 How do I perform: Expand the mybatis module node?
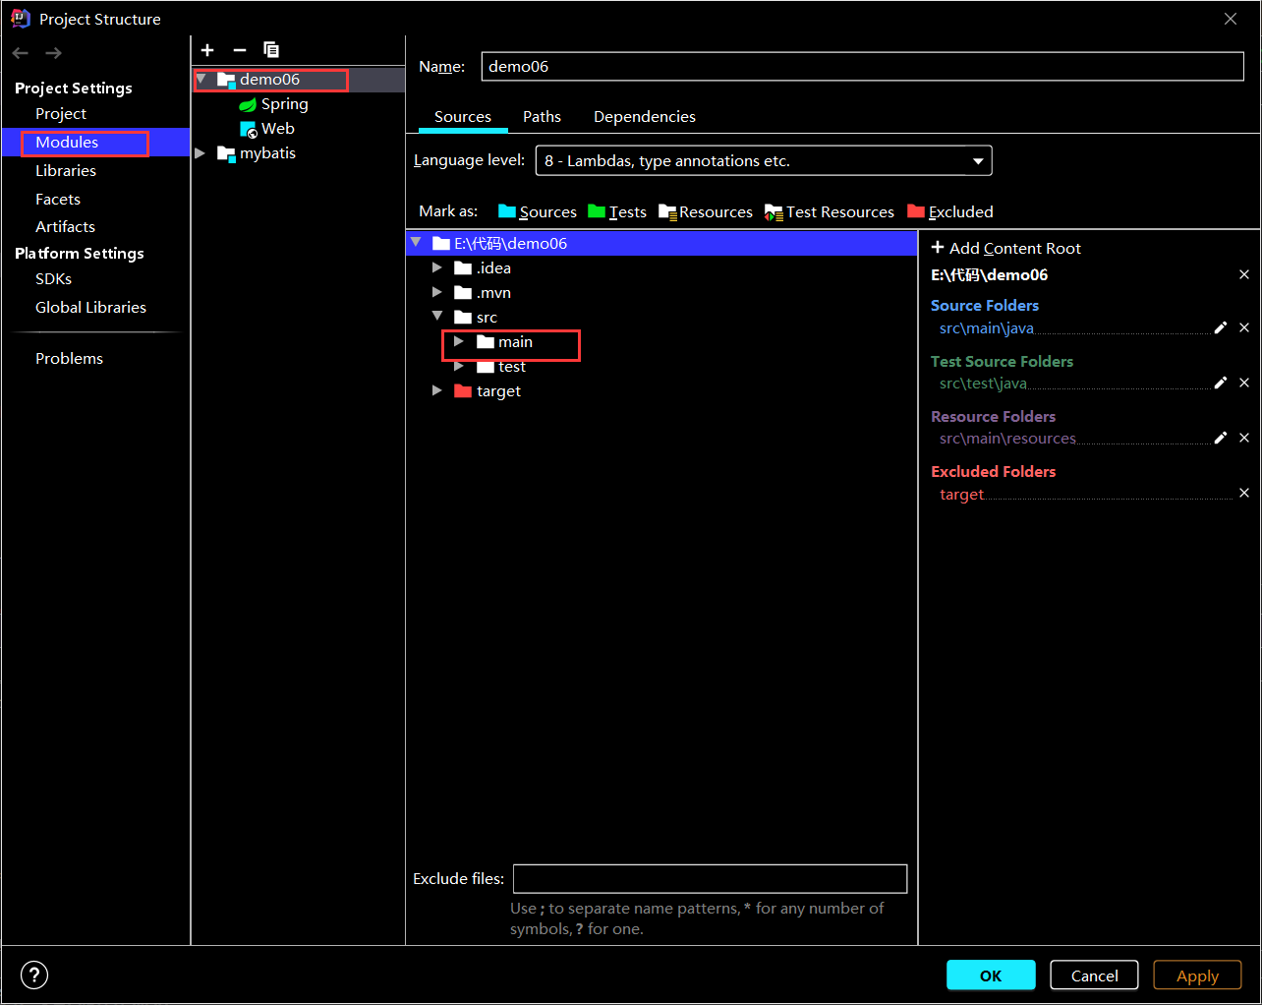[201, 153]
